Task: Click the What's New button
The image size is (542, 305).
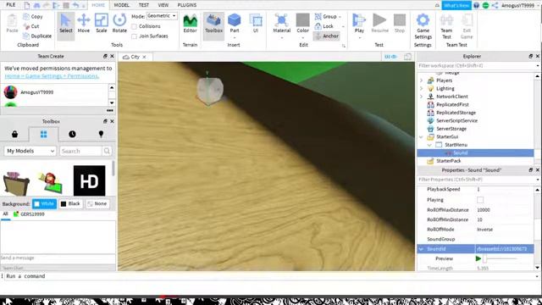Action: (x=456, y=5)
